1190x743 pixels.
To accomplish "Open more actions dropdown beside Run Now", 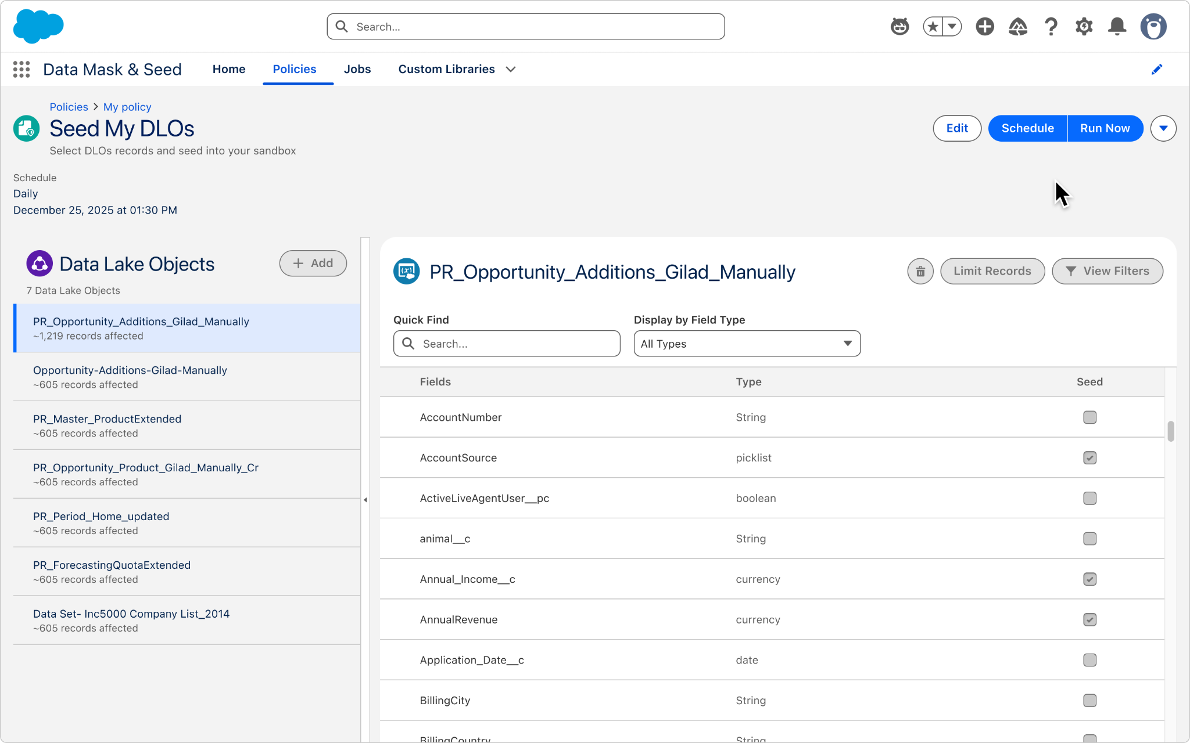I will click(1163, 128).
